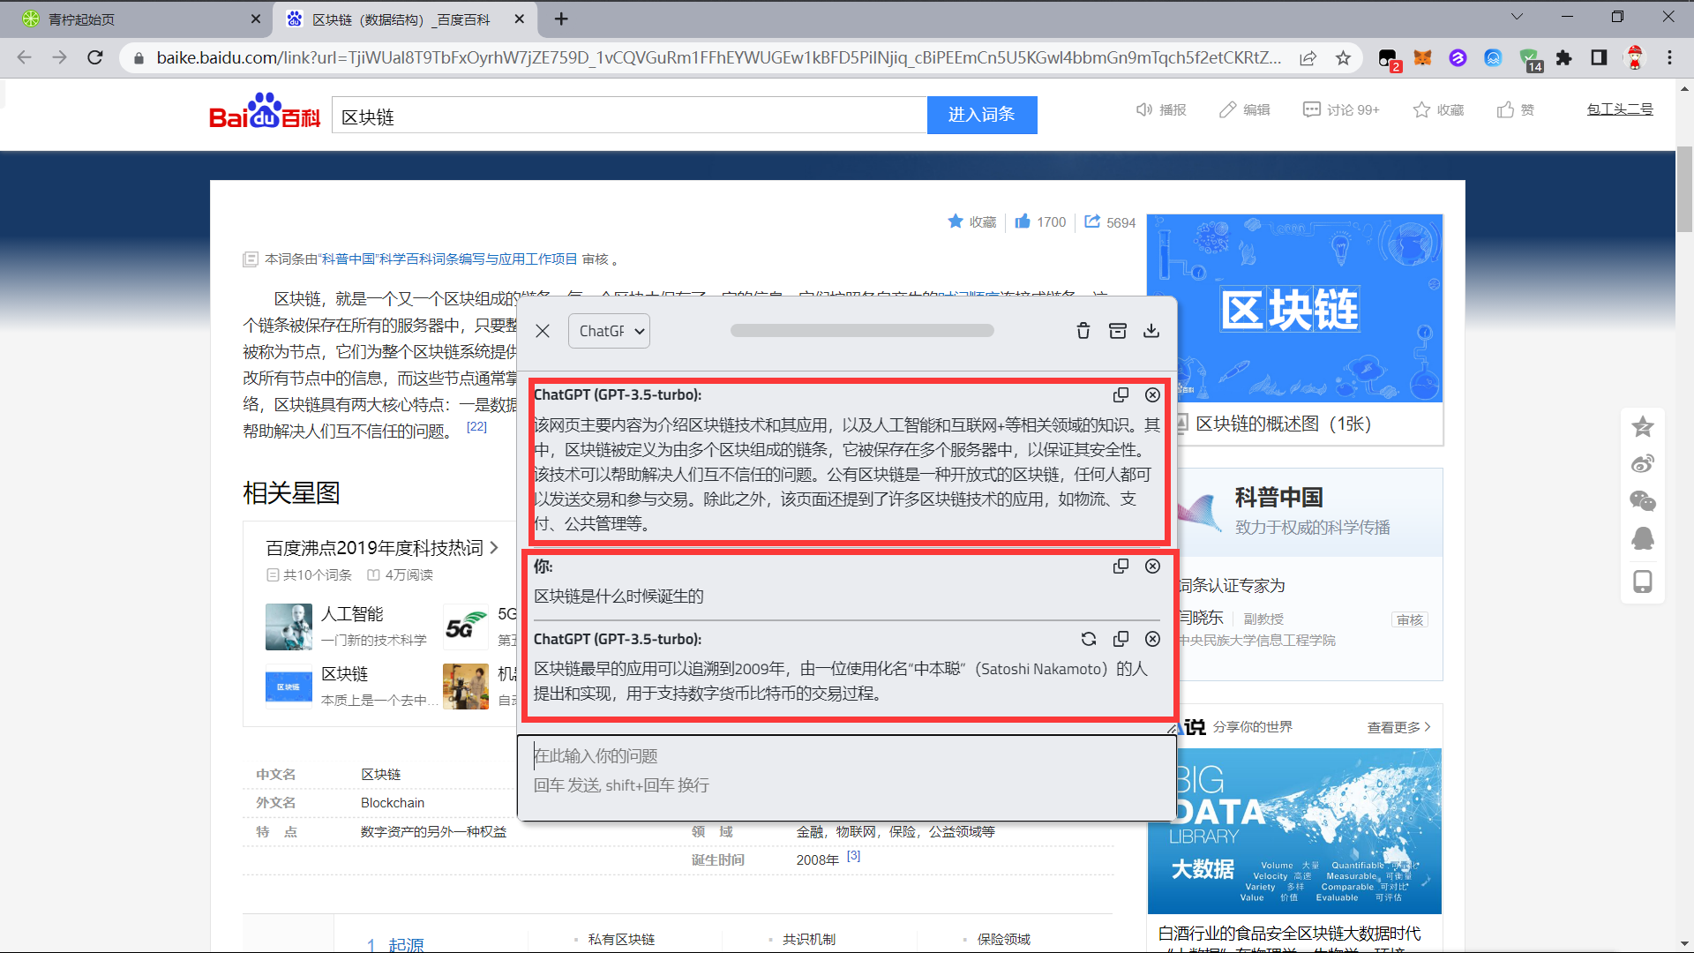Copy the user question message
Screen dimensions: 1694x953
tap(1121, 566)
